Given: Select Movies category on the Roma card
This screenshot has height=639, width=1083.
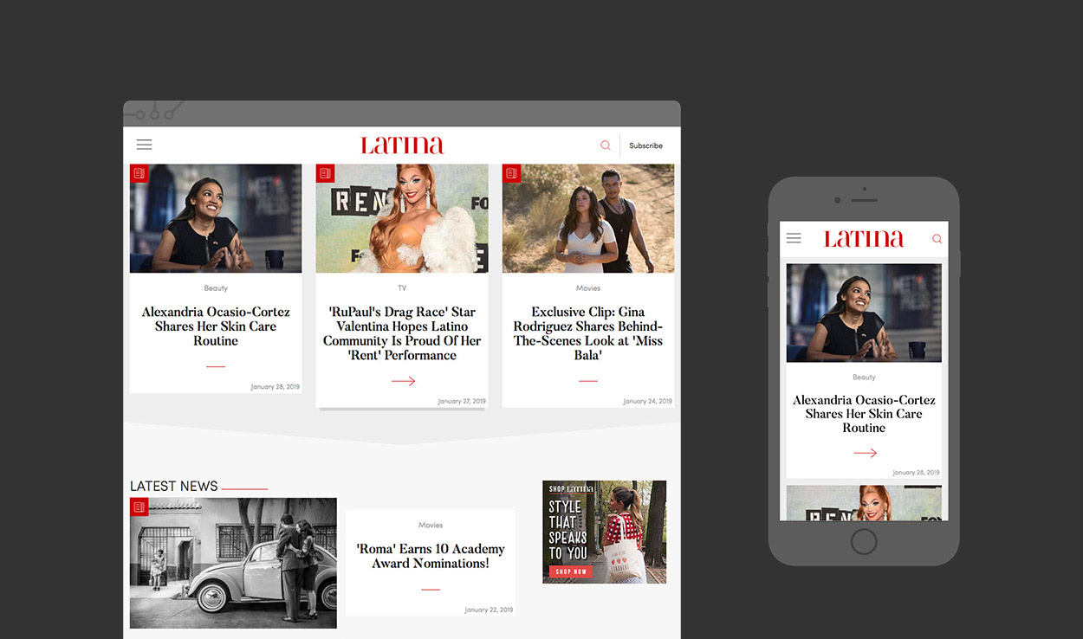Looking at the screenshot, I should [x=431, y=526].
